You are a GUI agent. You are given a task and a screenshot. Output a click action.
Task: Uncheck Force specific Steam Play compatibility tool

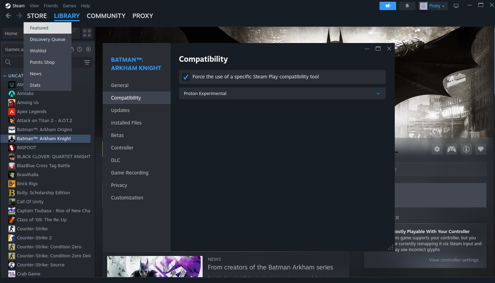[x=186, y=77]
